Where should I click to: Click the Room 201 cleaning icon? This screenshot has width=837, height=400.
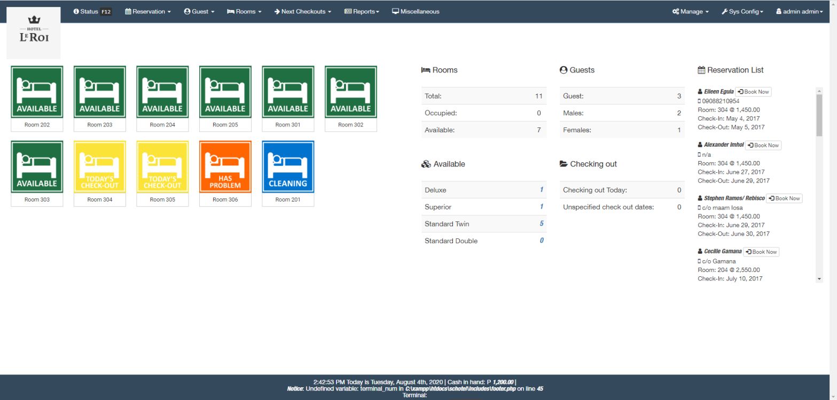[x=288, y=166]
